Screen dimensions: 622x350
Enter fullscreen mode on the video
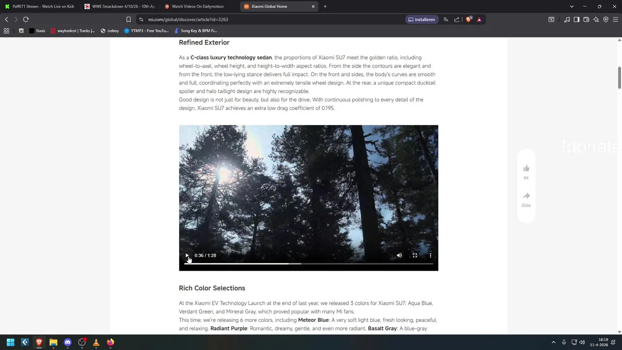[415, 255]
